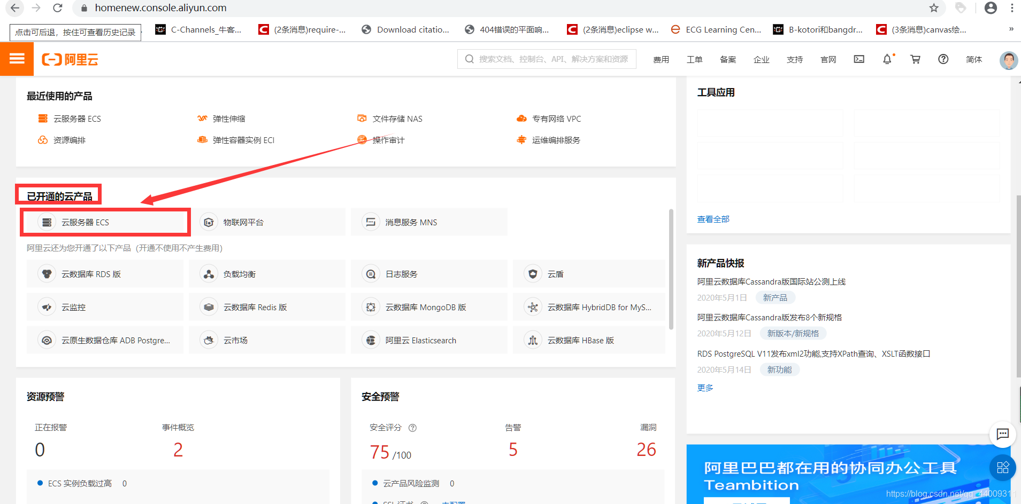Open the Teambition banner
Screen dimensions: 1021x504
point(848,474)
